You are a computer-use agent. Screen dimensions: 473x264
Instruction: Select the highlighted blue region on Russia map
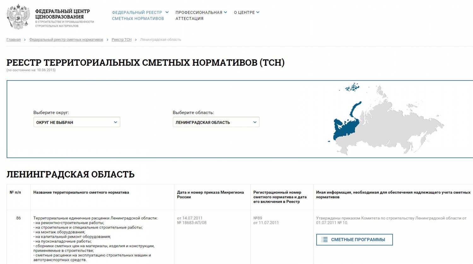346,128
